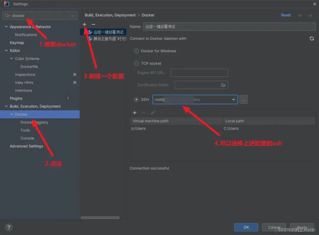Open Inspections settings
The height and width of the screenshot is (235, 319).
pos(25,75)
